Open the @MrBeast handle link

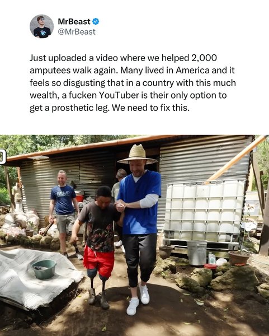point(77,32)
